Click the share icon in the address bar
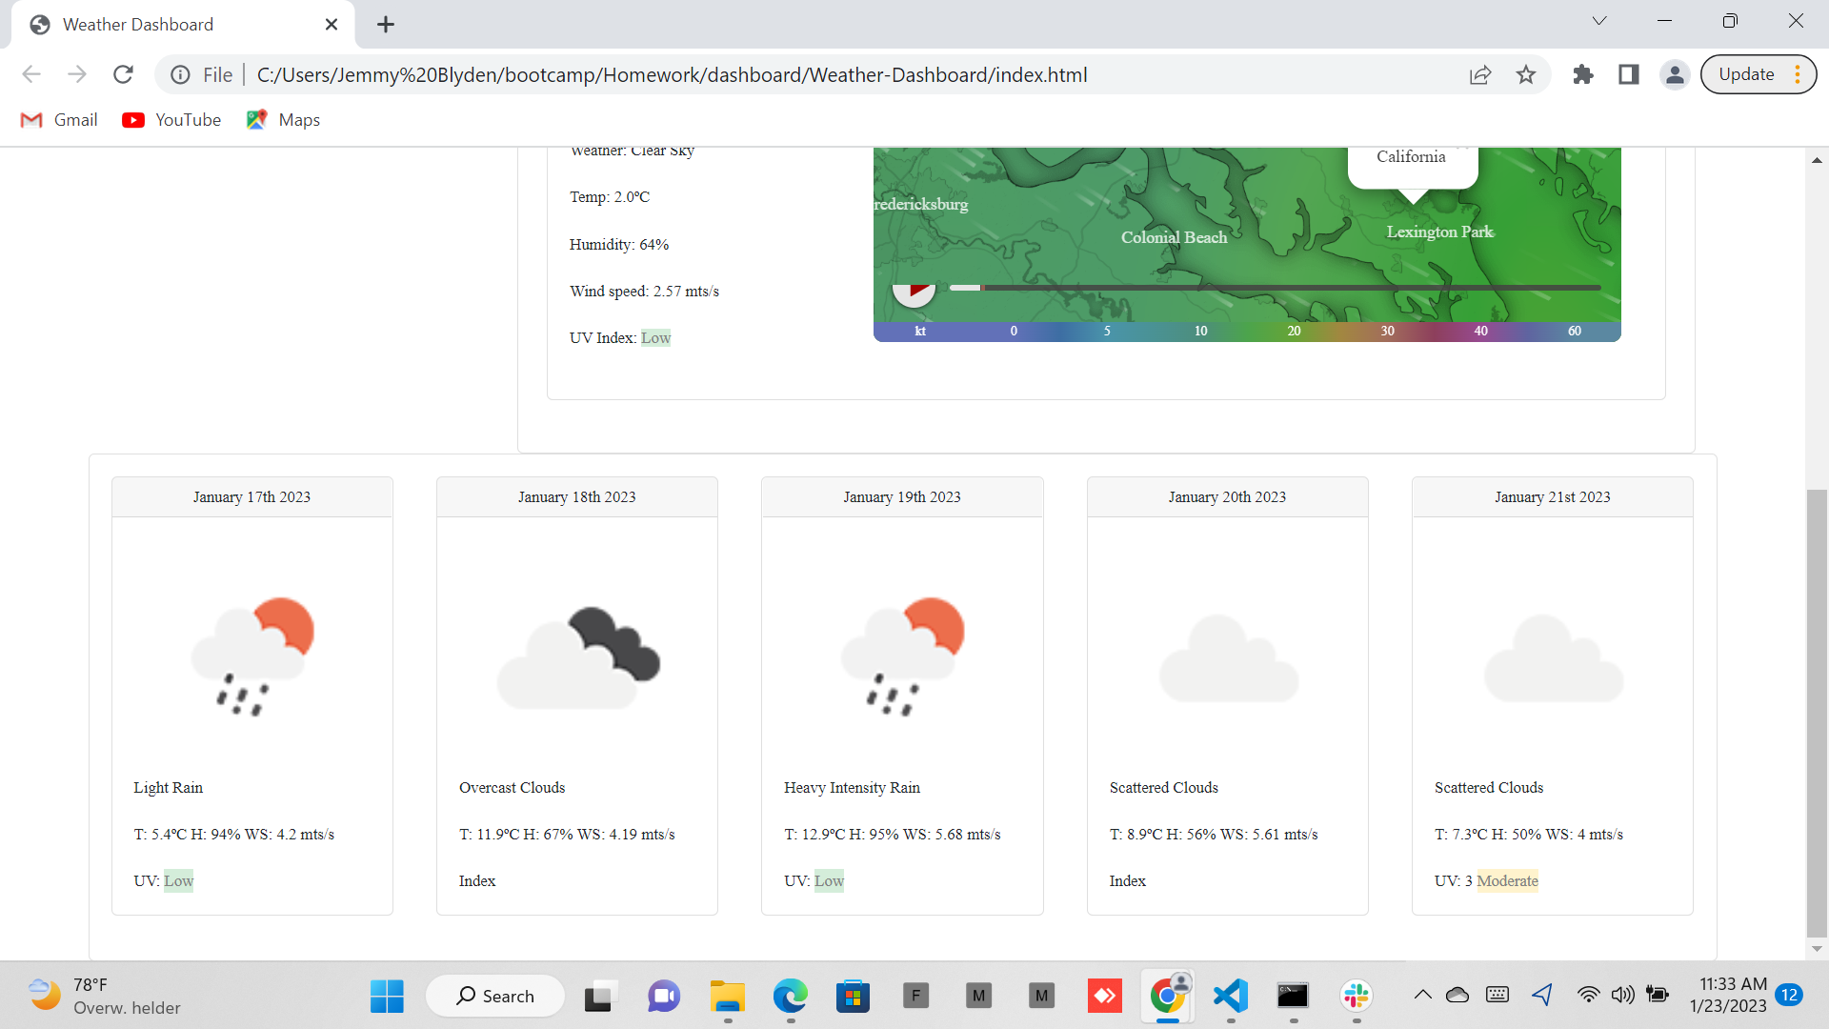Image resolution: width=1829 pixels, height=1029 pixels. click(1480, 74)
